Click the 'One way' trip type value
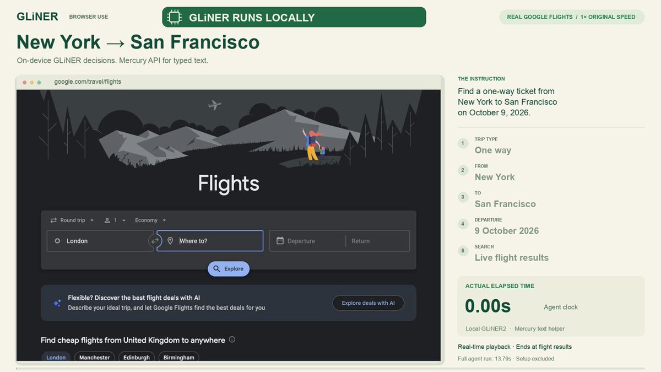This screenshot has height=372, width=661. click(493, 150)
